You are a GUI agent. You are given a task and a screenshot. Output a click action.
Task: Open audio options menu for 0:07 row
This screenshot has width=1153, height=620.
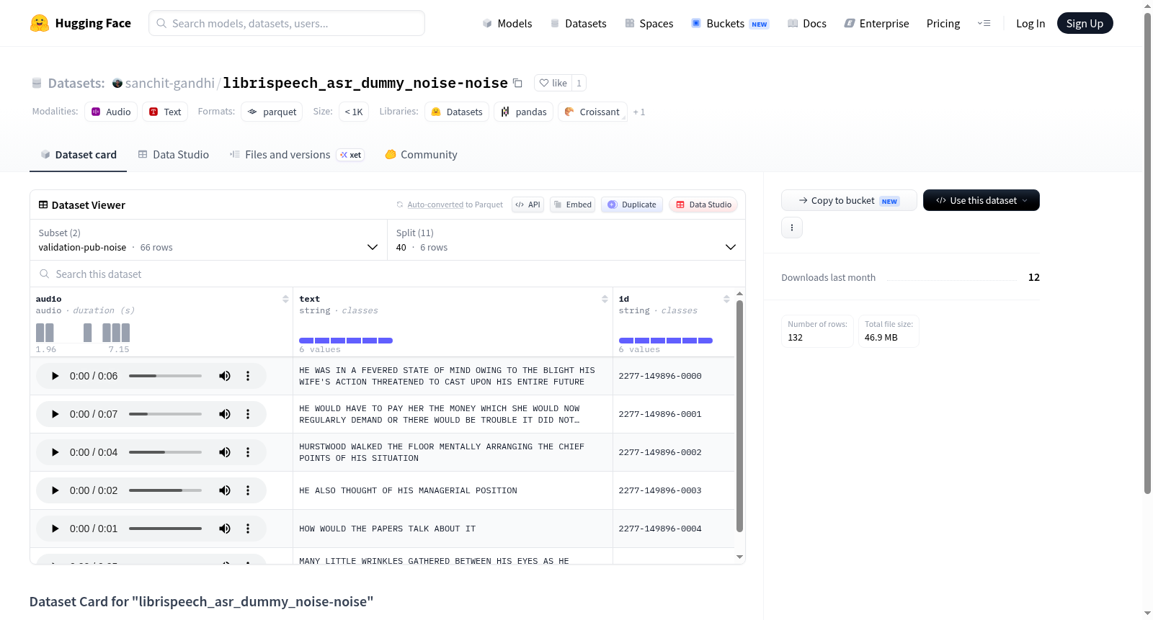click(248, 414)
